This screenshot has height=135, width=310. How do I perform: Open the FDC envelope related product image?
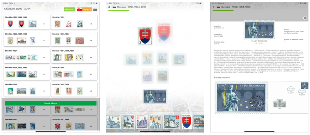[x=288, y=97]
